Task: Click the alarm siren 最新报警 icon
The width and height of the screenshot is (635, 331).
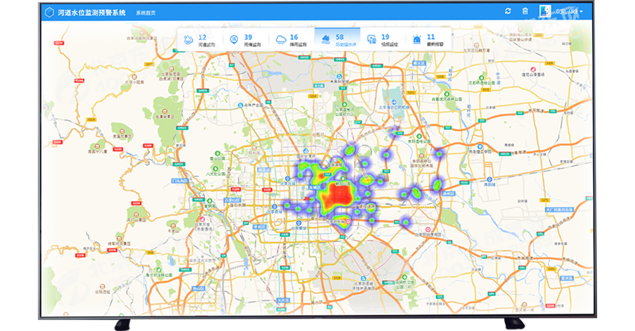Action: pos(417,40)
